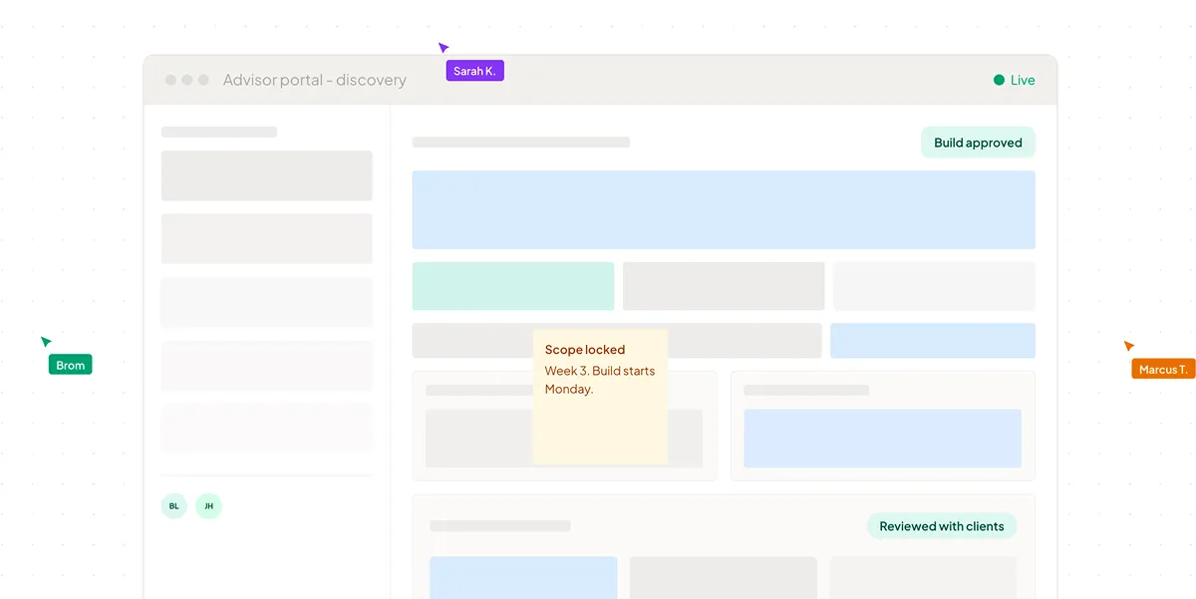1196x599 pixels.
Task: Click the green Live status dot
Action: pyautogui.click(x=997, y=80)
